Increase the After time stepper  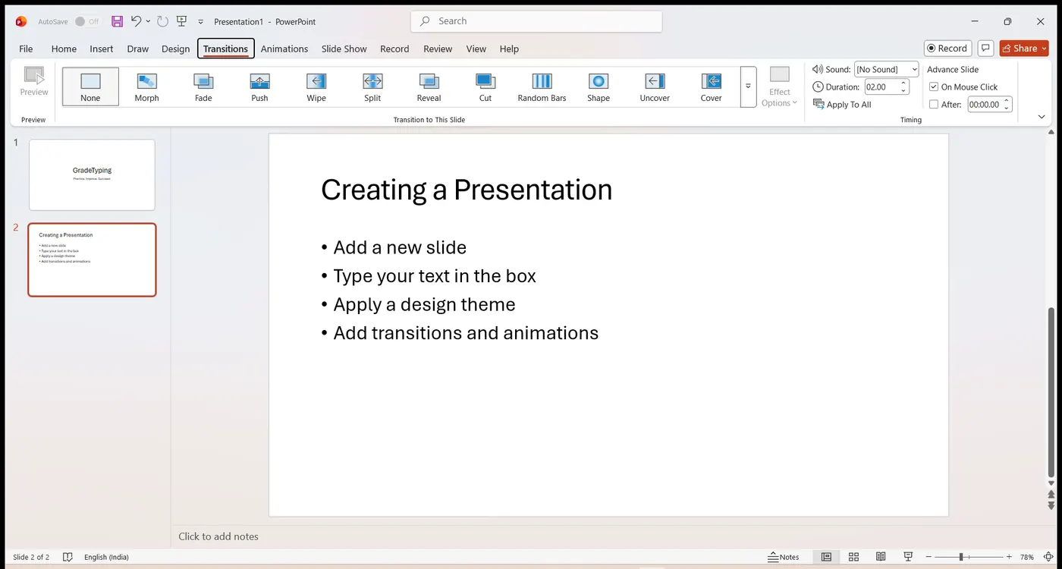pyautogui.click(x=1007, y=101)
